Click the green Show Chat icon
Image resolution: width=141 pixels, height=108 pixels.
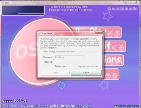(129, 107)
